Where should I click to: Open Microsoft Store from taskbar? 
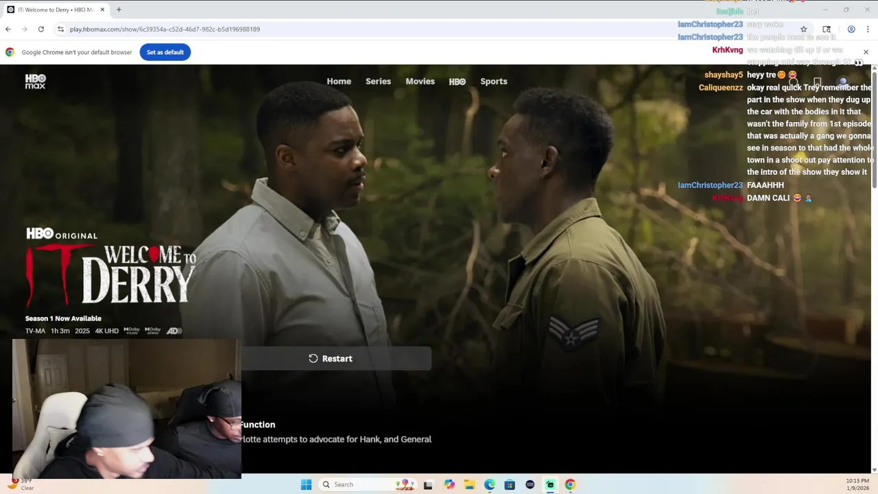coord(510,484)
